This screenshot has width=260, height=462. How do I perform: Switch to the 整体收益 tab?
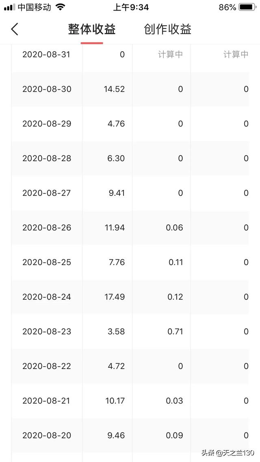tap(92, 30)
